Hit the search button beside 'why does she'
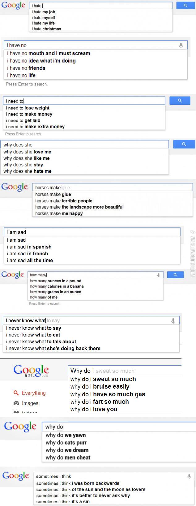196x506 pixels. 184,144
